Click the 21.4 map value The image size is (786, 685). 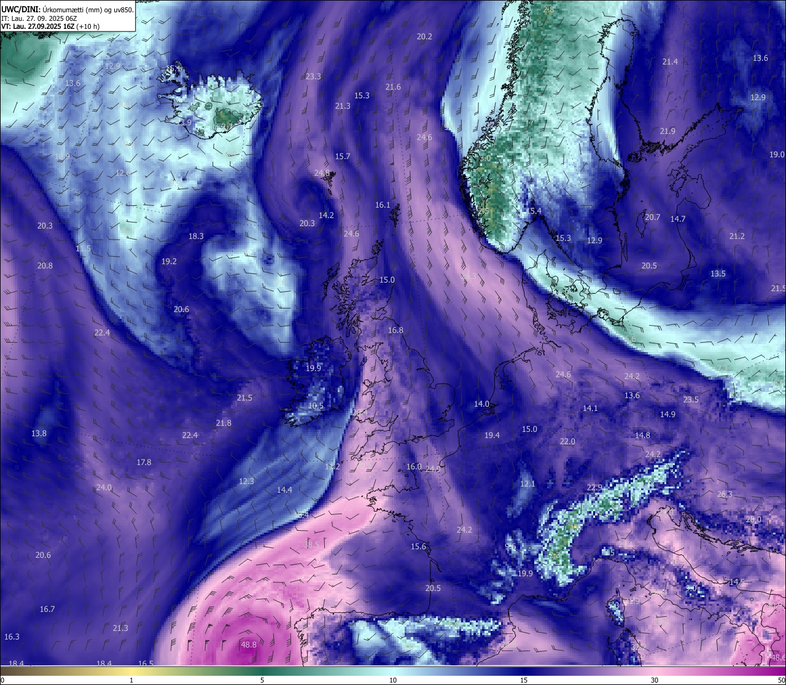670,61
